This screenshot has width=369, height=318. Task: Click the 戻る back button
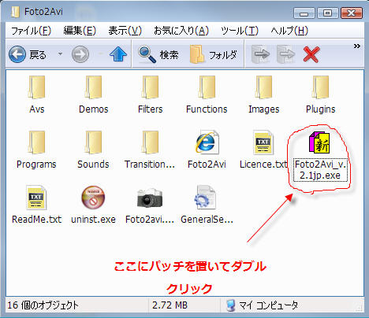[x=28, y=54]
